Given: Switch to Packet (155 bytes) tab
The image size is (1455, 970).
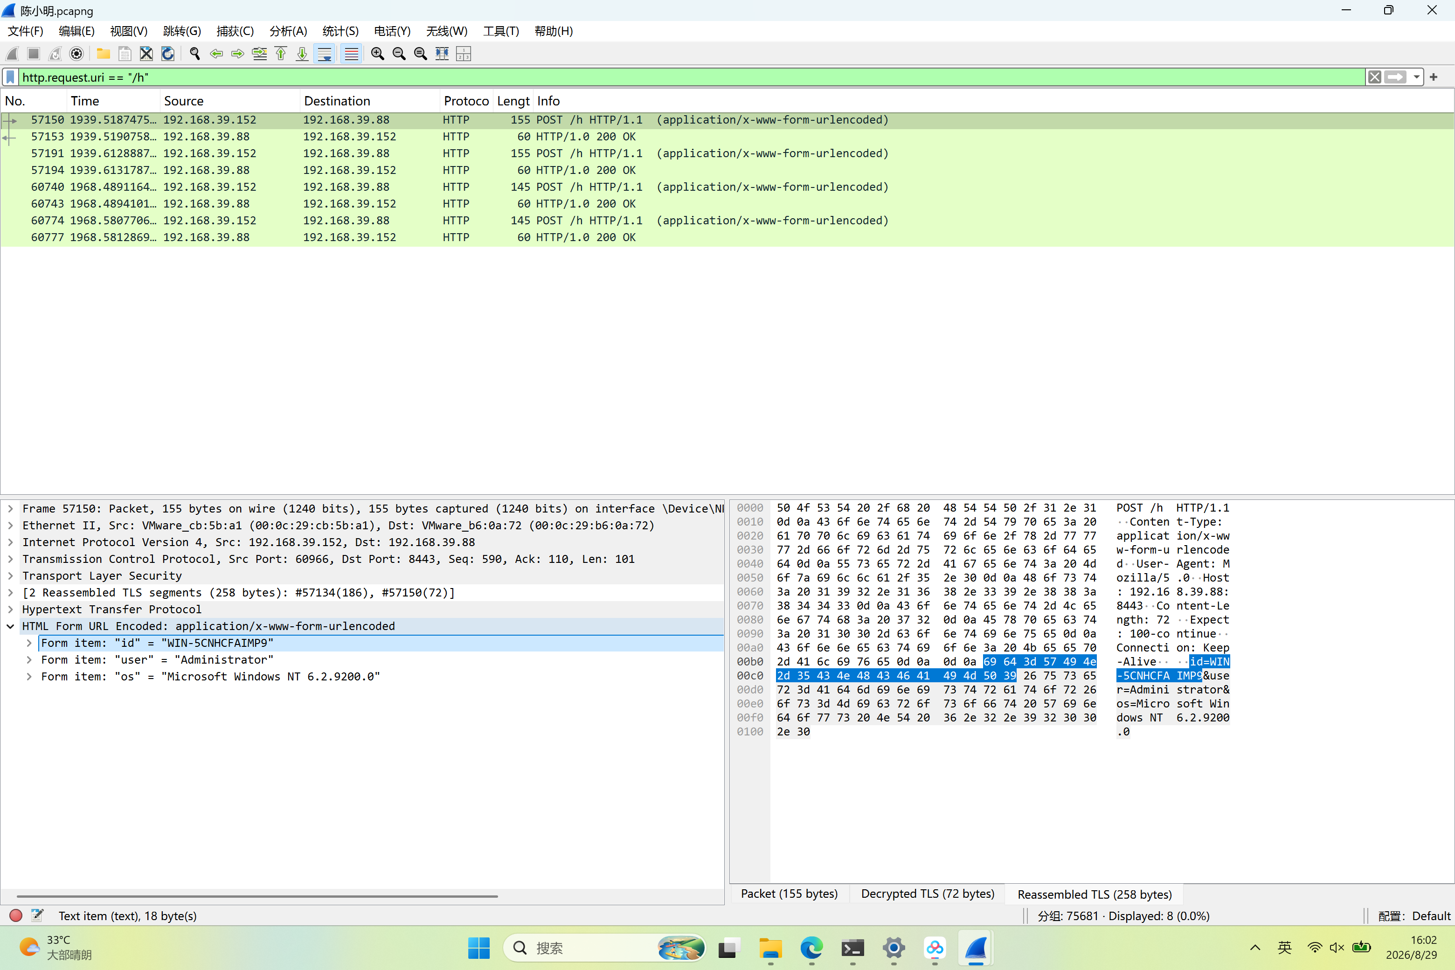Looking at the screenshot, I should coord(790,894).
